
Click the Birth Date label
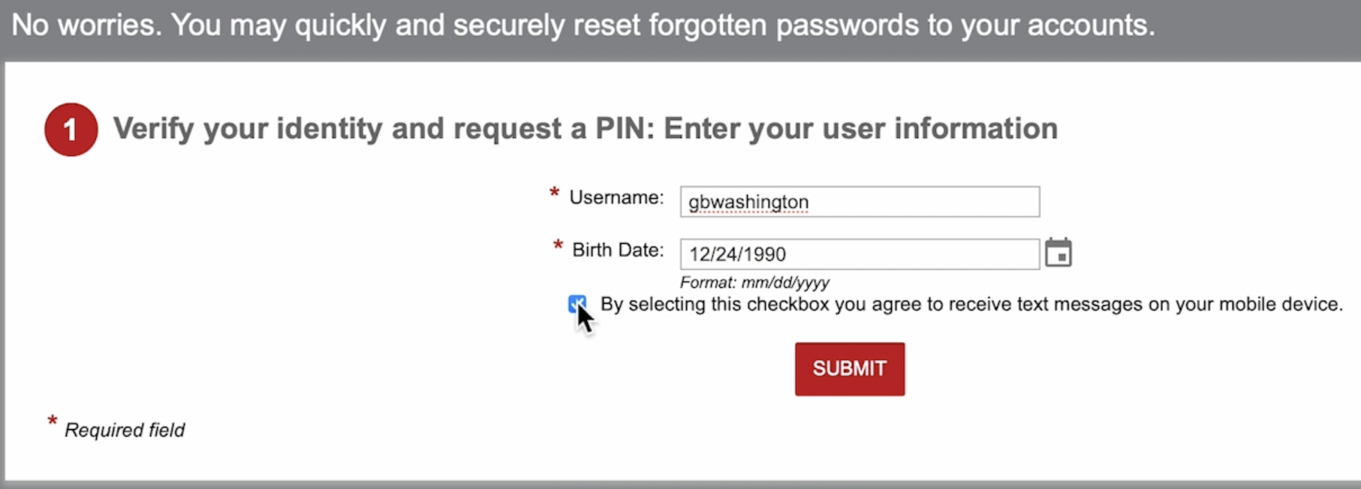pyautogui.click(x=618, y=250)
